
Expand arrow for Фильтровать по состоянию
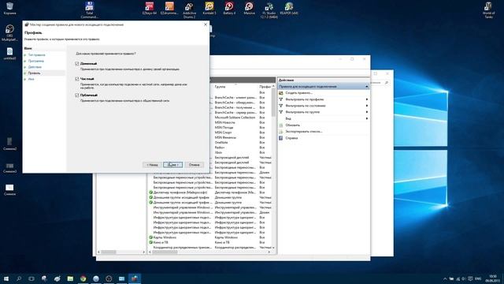(367, 106)
